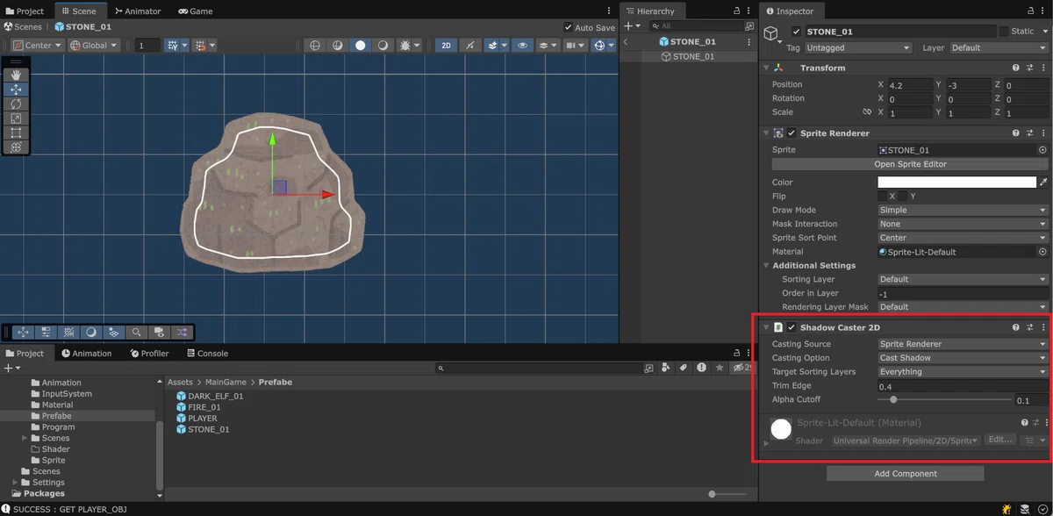Switch to the Animator tab
The width and height of the screenshot is (1053, 516).
tap(138, 11)
